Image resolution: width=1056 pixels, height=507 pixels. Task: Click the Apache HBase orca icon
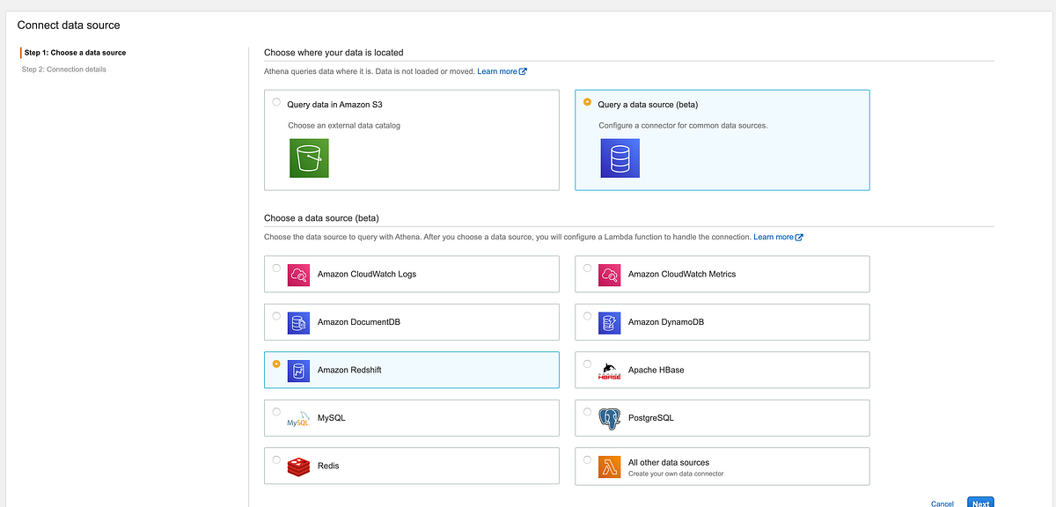click(x=610, y=371)
